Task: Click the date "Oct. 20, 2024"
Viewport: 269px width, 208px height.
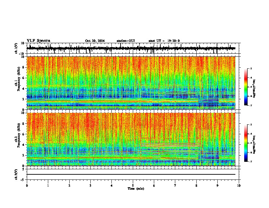Action: tap(95, 41)
